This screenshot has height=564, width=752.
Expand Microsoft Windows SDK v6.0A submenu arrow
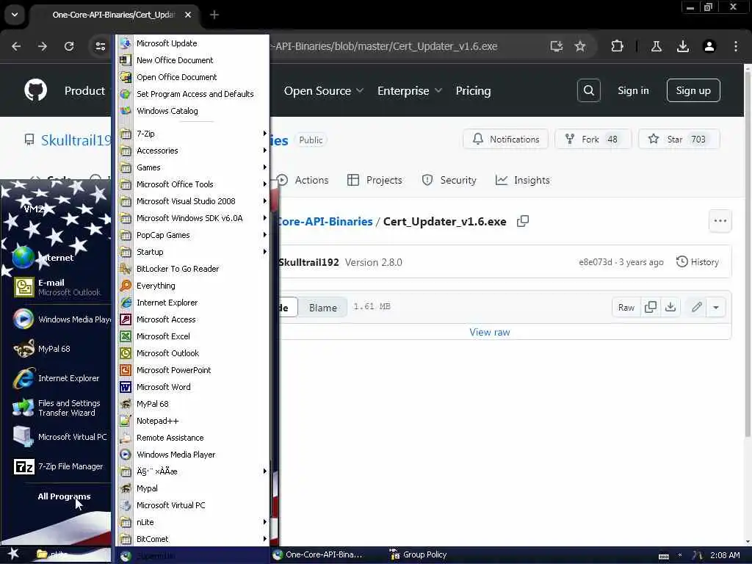click(264, 217)
